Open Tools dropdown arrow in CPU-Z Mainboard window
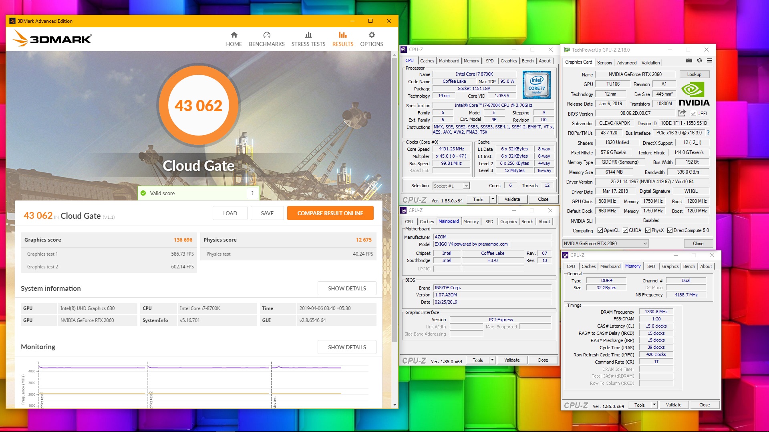Image resolution: width=769 pixels, height=432 pixels. pos(492,360)
